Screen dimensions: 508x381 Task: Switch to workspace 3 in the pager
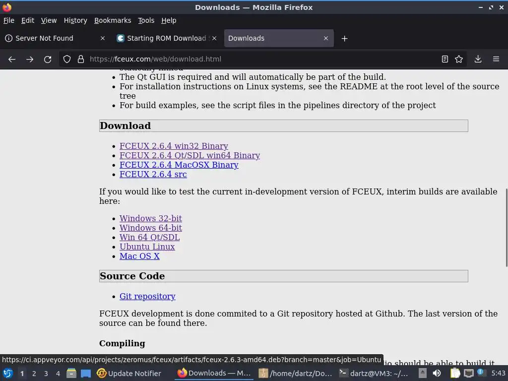(46, 374)
